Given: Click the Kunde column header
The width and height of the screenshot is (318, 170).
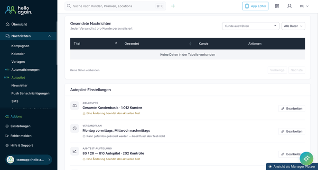Looking at the screenshot, I should pyautogui.click(x=204, y=43).
